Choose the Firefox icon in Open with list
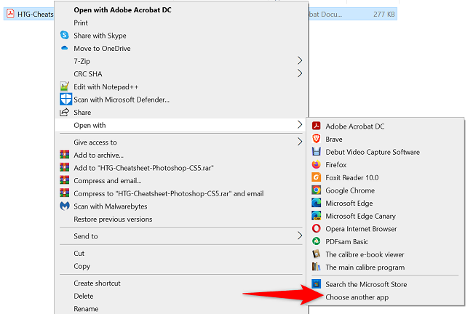Viewport: 473px width, 314px height. coord(316,164)
